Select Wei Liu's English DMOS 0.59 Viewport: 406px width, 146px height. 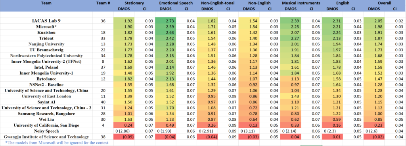pyautogui.click(x=333, y=120)
